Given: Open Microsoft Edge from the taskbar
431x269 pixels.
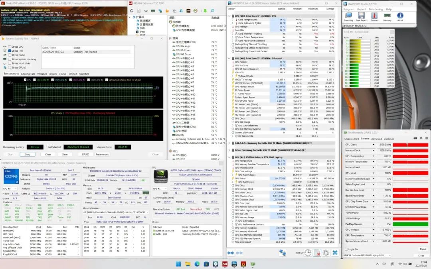Looking at the screenshot, I should [197, 264].
